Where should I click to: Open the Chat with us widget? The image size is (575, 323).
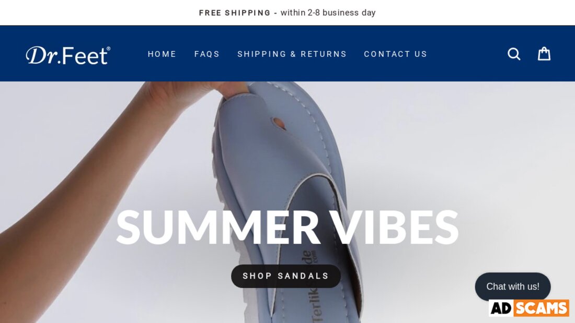[513, 286]
